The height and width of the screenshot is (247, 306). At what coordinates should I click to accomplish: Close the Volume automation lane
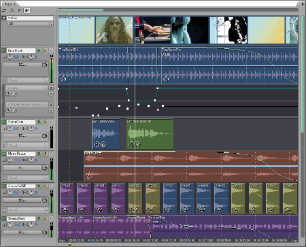(51, 88)
